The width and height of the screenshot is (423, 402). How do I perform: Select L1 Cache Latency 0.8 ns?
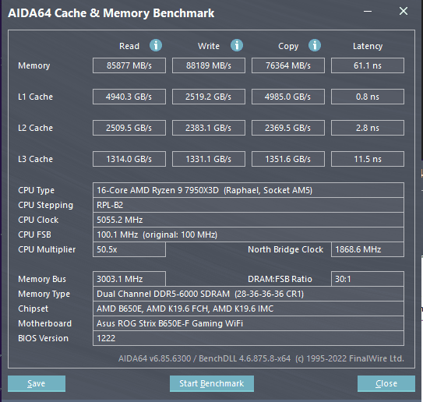click(368, 97)
